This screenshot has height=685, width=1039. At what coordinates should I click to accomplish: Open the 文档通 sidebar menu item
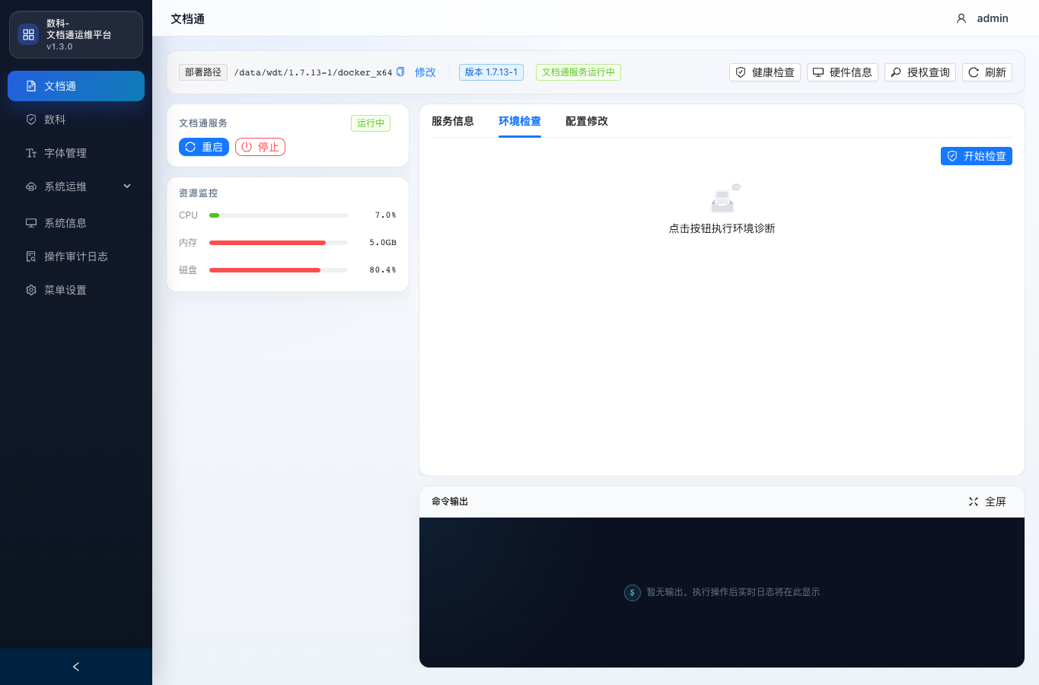pyautogui.click(x=76, y=86)
